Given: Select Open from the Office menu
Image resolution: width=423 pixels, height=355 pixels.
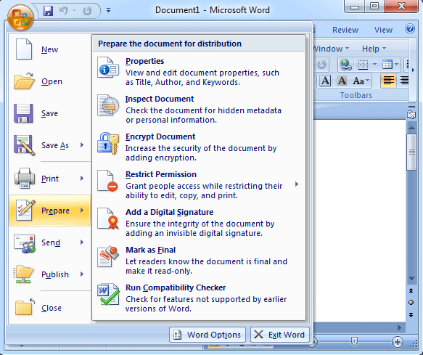Looking at the screenshot, I should [x=49, y=81].
